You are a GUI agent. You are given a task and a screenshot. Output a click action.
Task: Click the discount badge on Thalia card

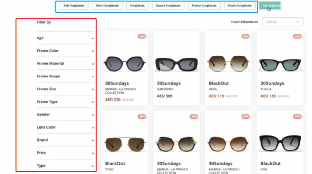pyautogui.click(x=297, y=36)
